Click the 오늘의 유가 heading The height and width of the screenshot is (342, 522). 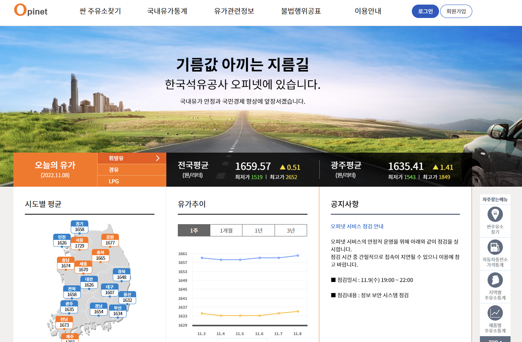coord(55,165)
